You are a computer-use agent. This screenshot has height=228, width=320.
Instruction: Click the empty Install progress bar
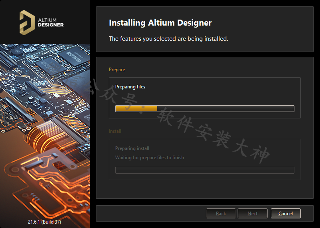pyautogui.click(x=205, y=170)
